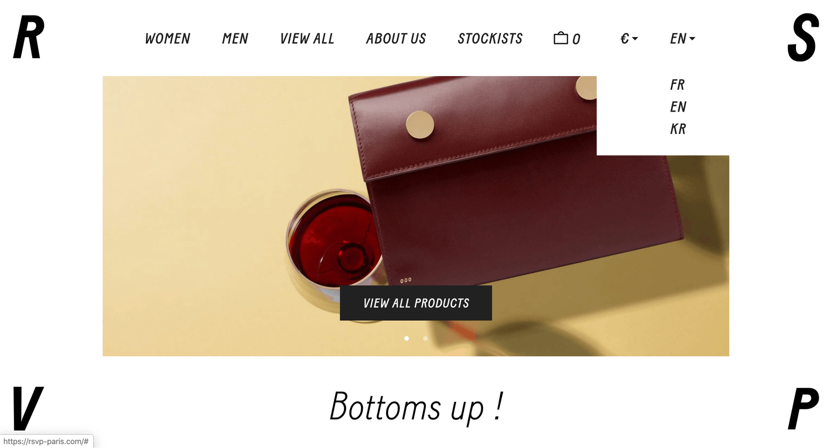Screen dimensions: 832x448
Task: Select EN in the language list
Action: [678, 107]
